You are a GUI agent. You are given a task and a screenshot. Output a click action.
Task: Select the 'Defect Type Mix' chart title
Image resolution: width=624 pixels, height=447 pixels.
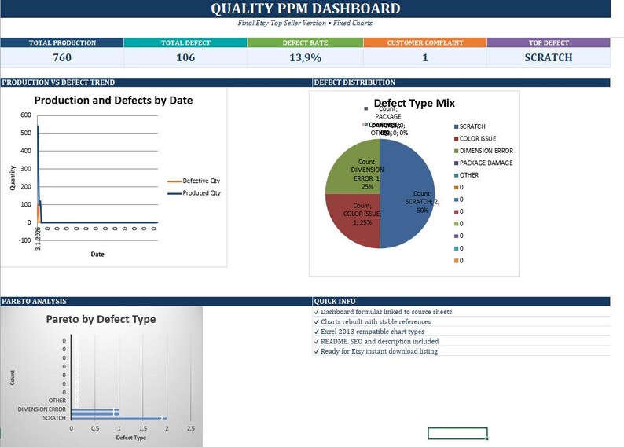pyautogui.click(x=414, y=104)
